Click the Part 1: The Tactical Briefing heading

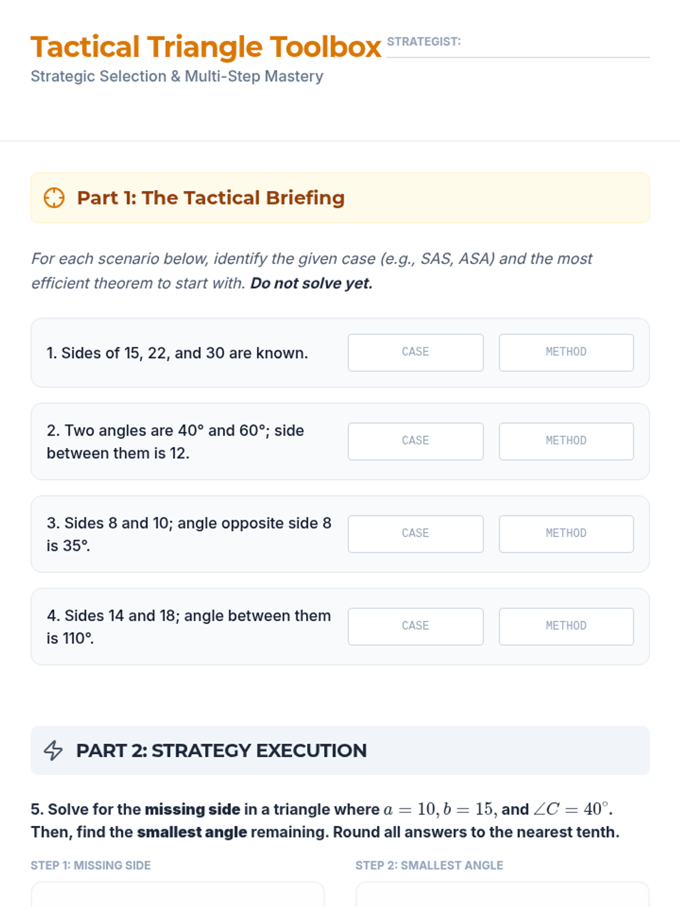(x=211, y=198)
